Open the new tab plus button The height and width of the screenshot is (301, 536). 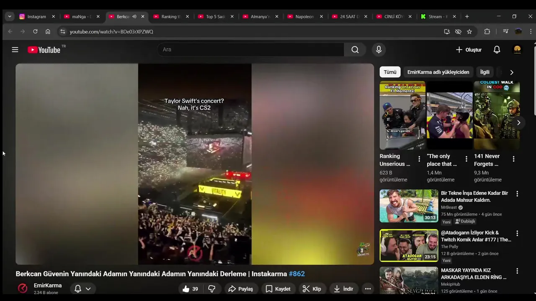tap(467, 17)
